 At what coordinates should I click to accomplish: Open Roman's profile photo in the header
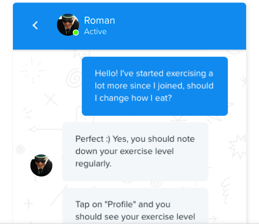[68, 25]
